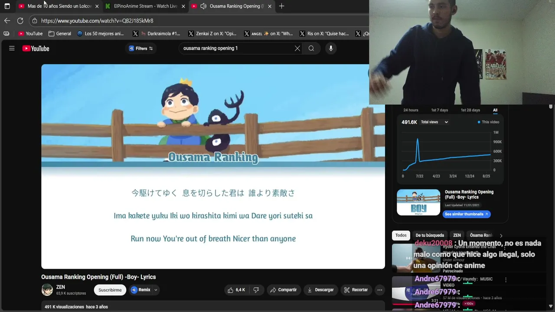Viewport: 555px width, 312px height.
Task: Click the video title 'Ousama Ranking Opening (Full) -Boy- Lyrics'
Action: [98, 277]
